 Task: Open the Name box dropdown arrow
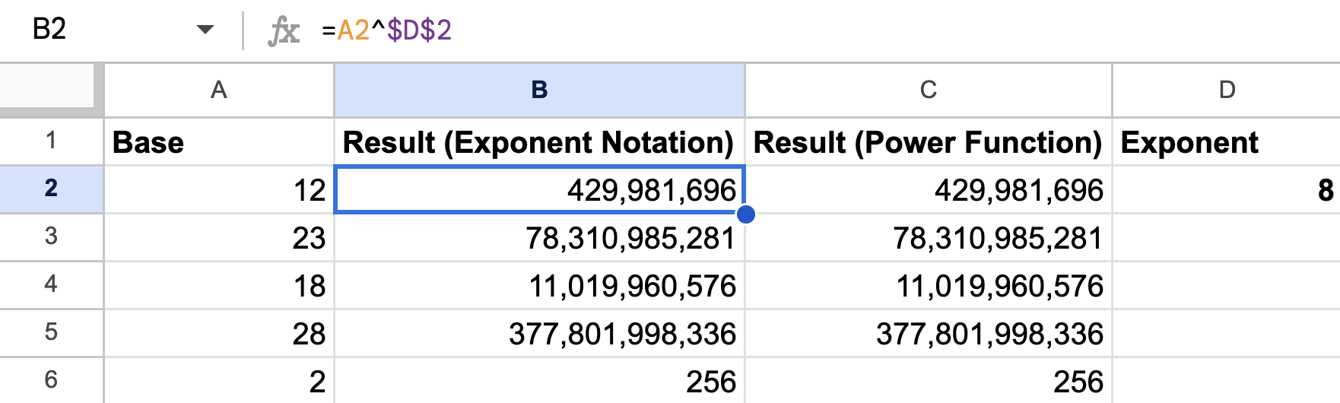click(205, 30)
